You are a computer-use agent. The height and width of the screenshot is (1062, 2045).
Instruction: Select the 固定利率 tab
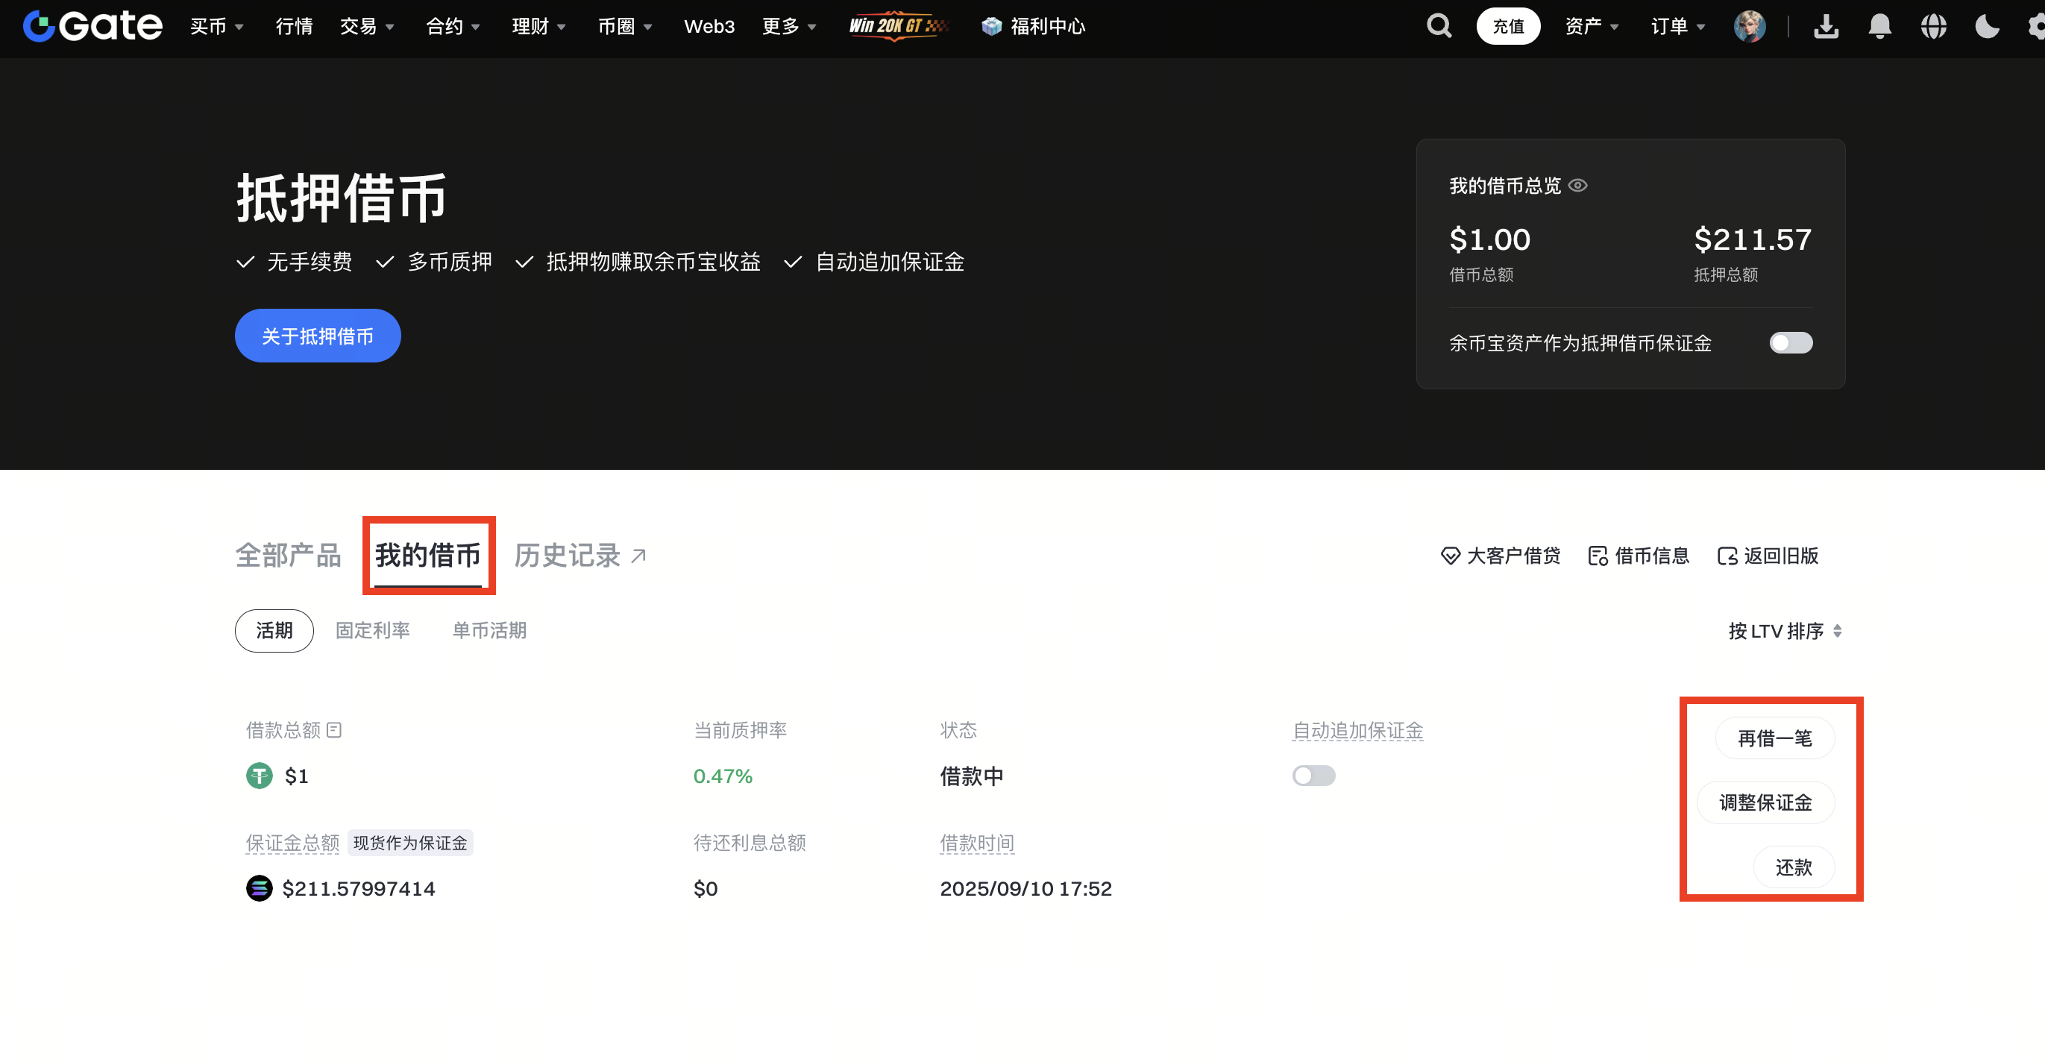pos(372,630)
